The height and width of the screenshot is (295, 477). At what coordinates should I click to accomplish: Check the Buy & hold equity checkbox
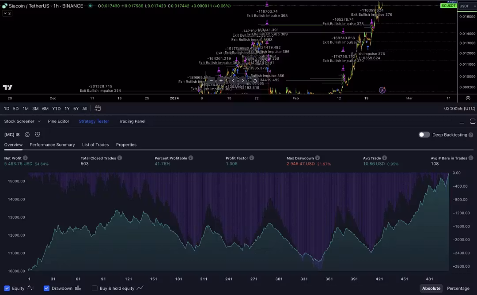coord(95,288)
